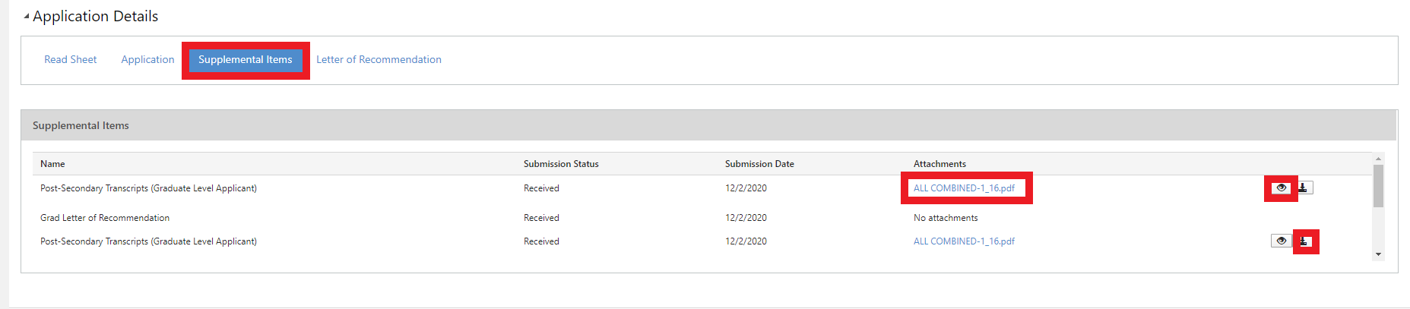Viewport: 1410px width, 309px height.
Task: Download the first row's transcript attachment
Action: [x=1304, y=188]
